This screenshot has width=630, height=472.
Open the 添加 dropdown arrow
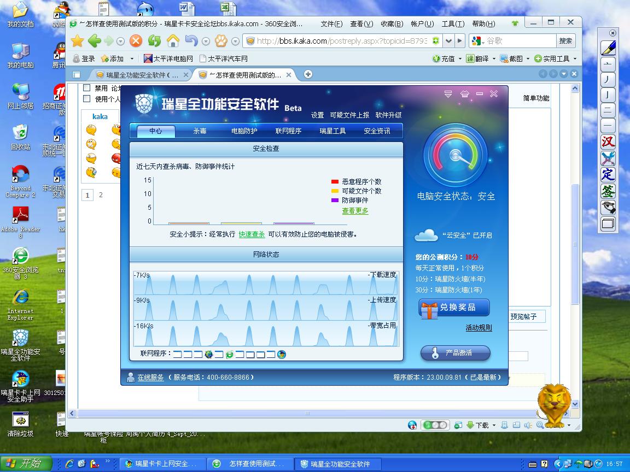132,58
